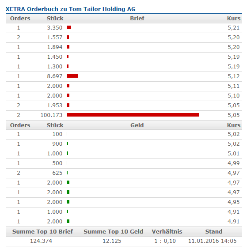Select the Geld sum 12.125
Viewport: 243px width, 249px height.
(112, 241)
